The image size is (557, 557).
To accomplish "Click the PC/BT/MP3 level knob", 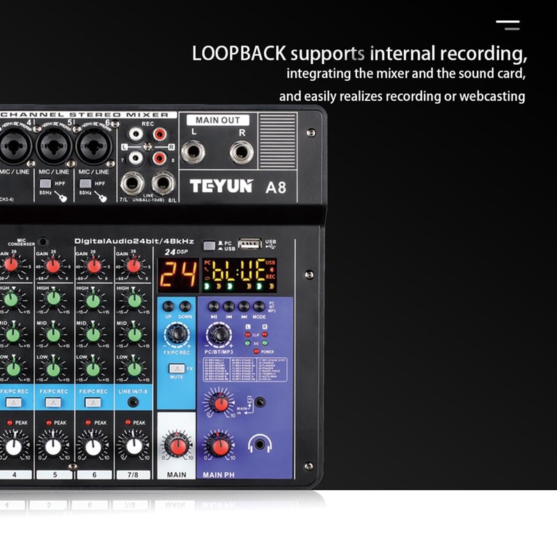I will coord(220,335).
